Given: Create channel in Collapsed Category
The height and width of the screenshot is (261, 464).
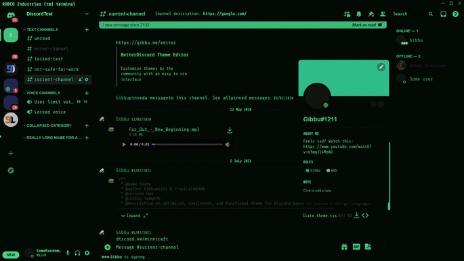Looking at the screenshot, I should click(87, 125).
